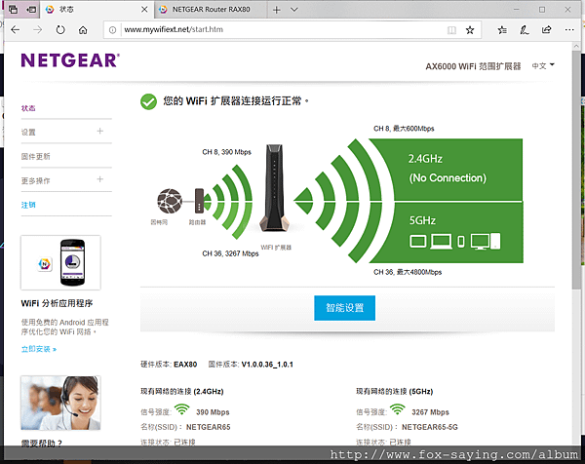585x464 pixels.
Task: Click the scrollbar up arrow
Action: pyautogui.click(x=576, y=47)
